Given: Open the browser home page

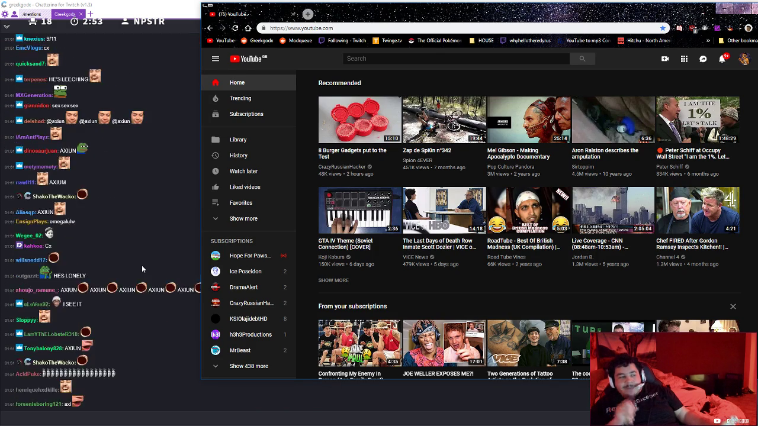Looking at the screenshot, I should click(x=248, y=28).
